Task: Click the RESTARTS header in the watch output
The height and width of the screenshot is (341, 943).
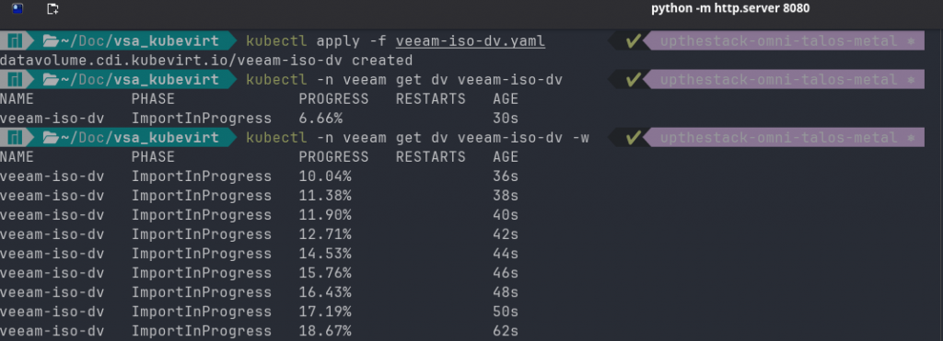Action: click(x=431, y=156)
